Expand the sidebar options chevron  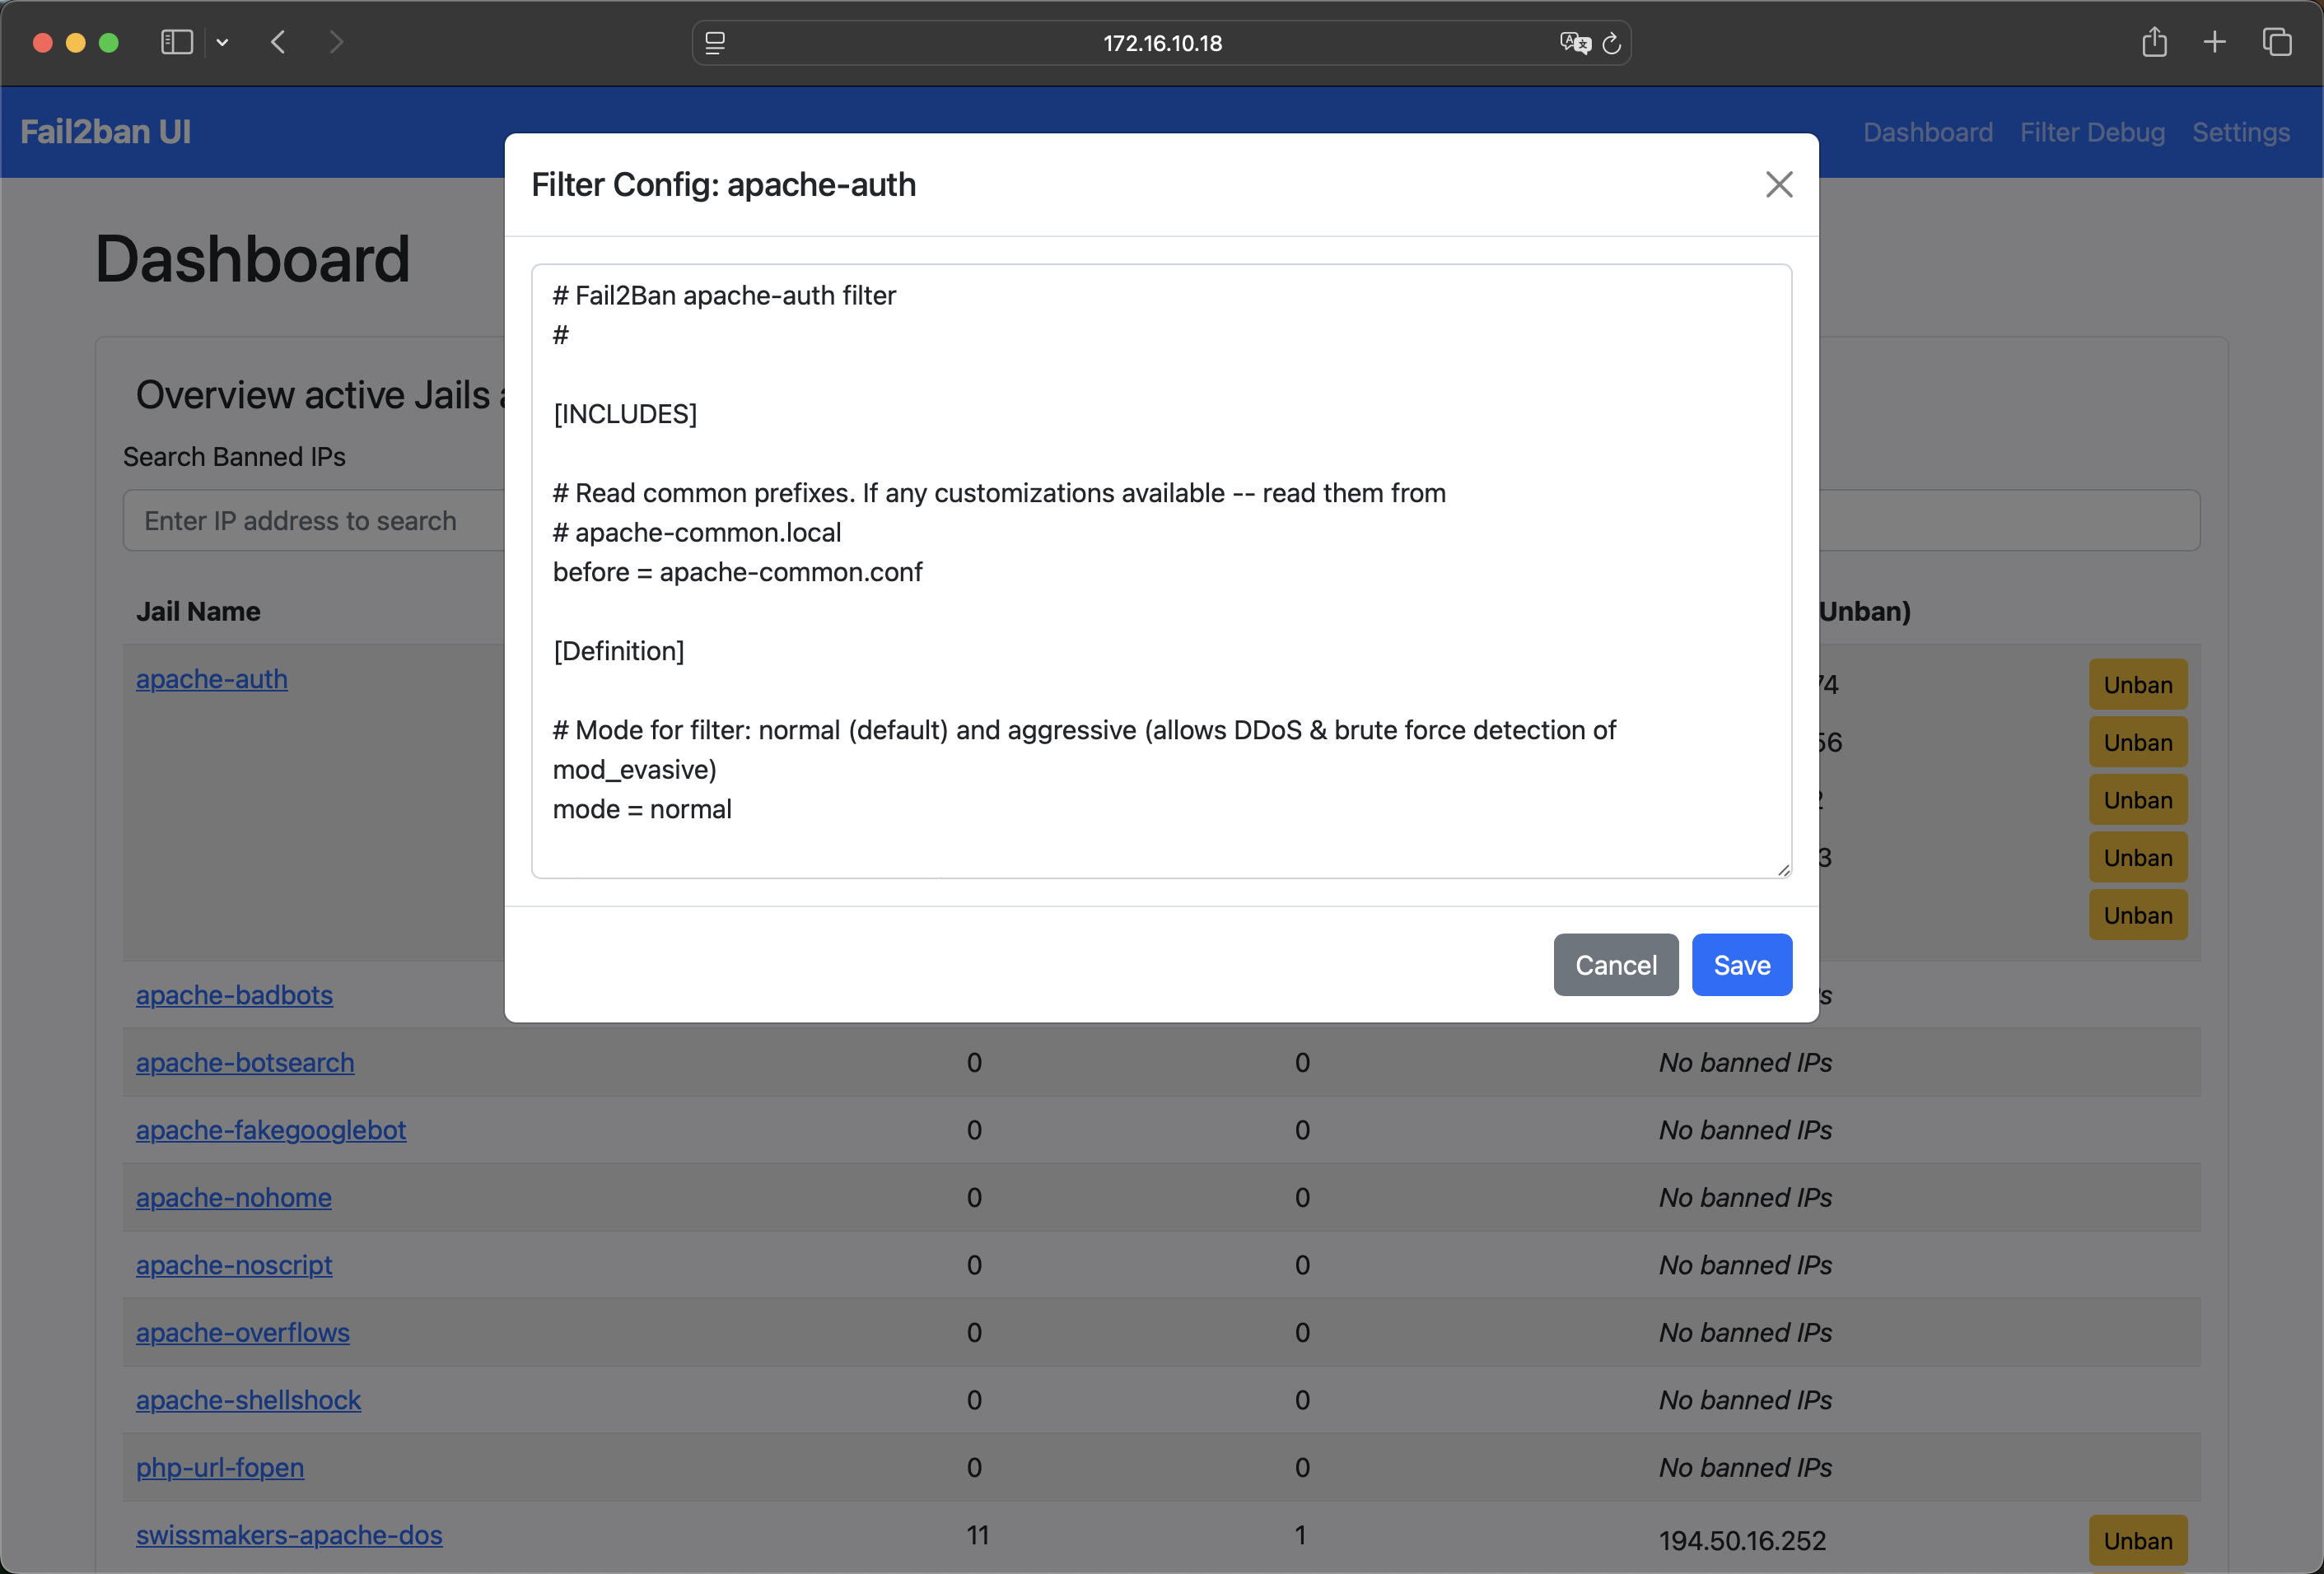(x=222, y=42)
